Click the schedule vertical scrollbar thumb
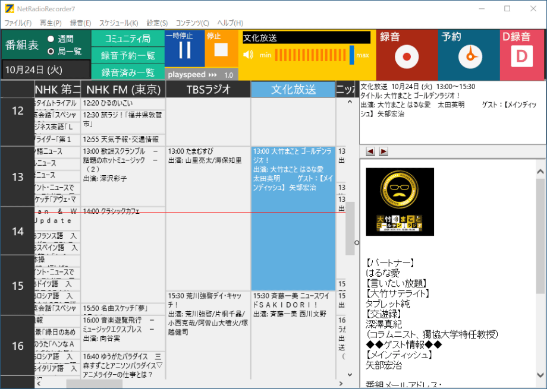Screen dimensions: 547x389 pos(350,228)
